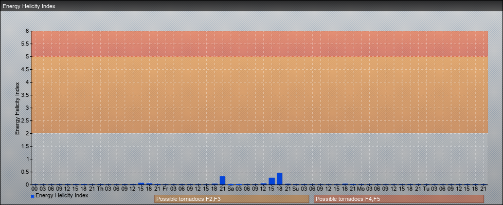Click the Su day label on x-axis

click(296, 189)
